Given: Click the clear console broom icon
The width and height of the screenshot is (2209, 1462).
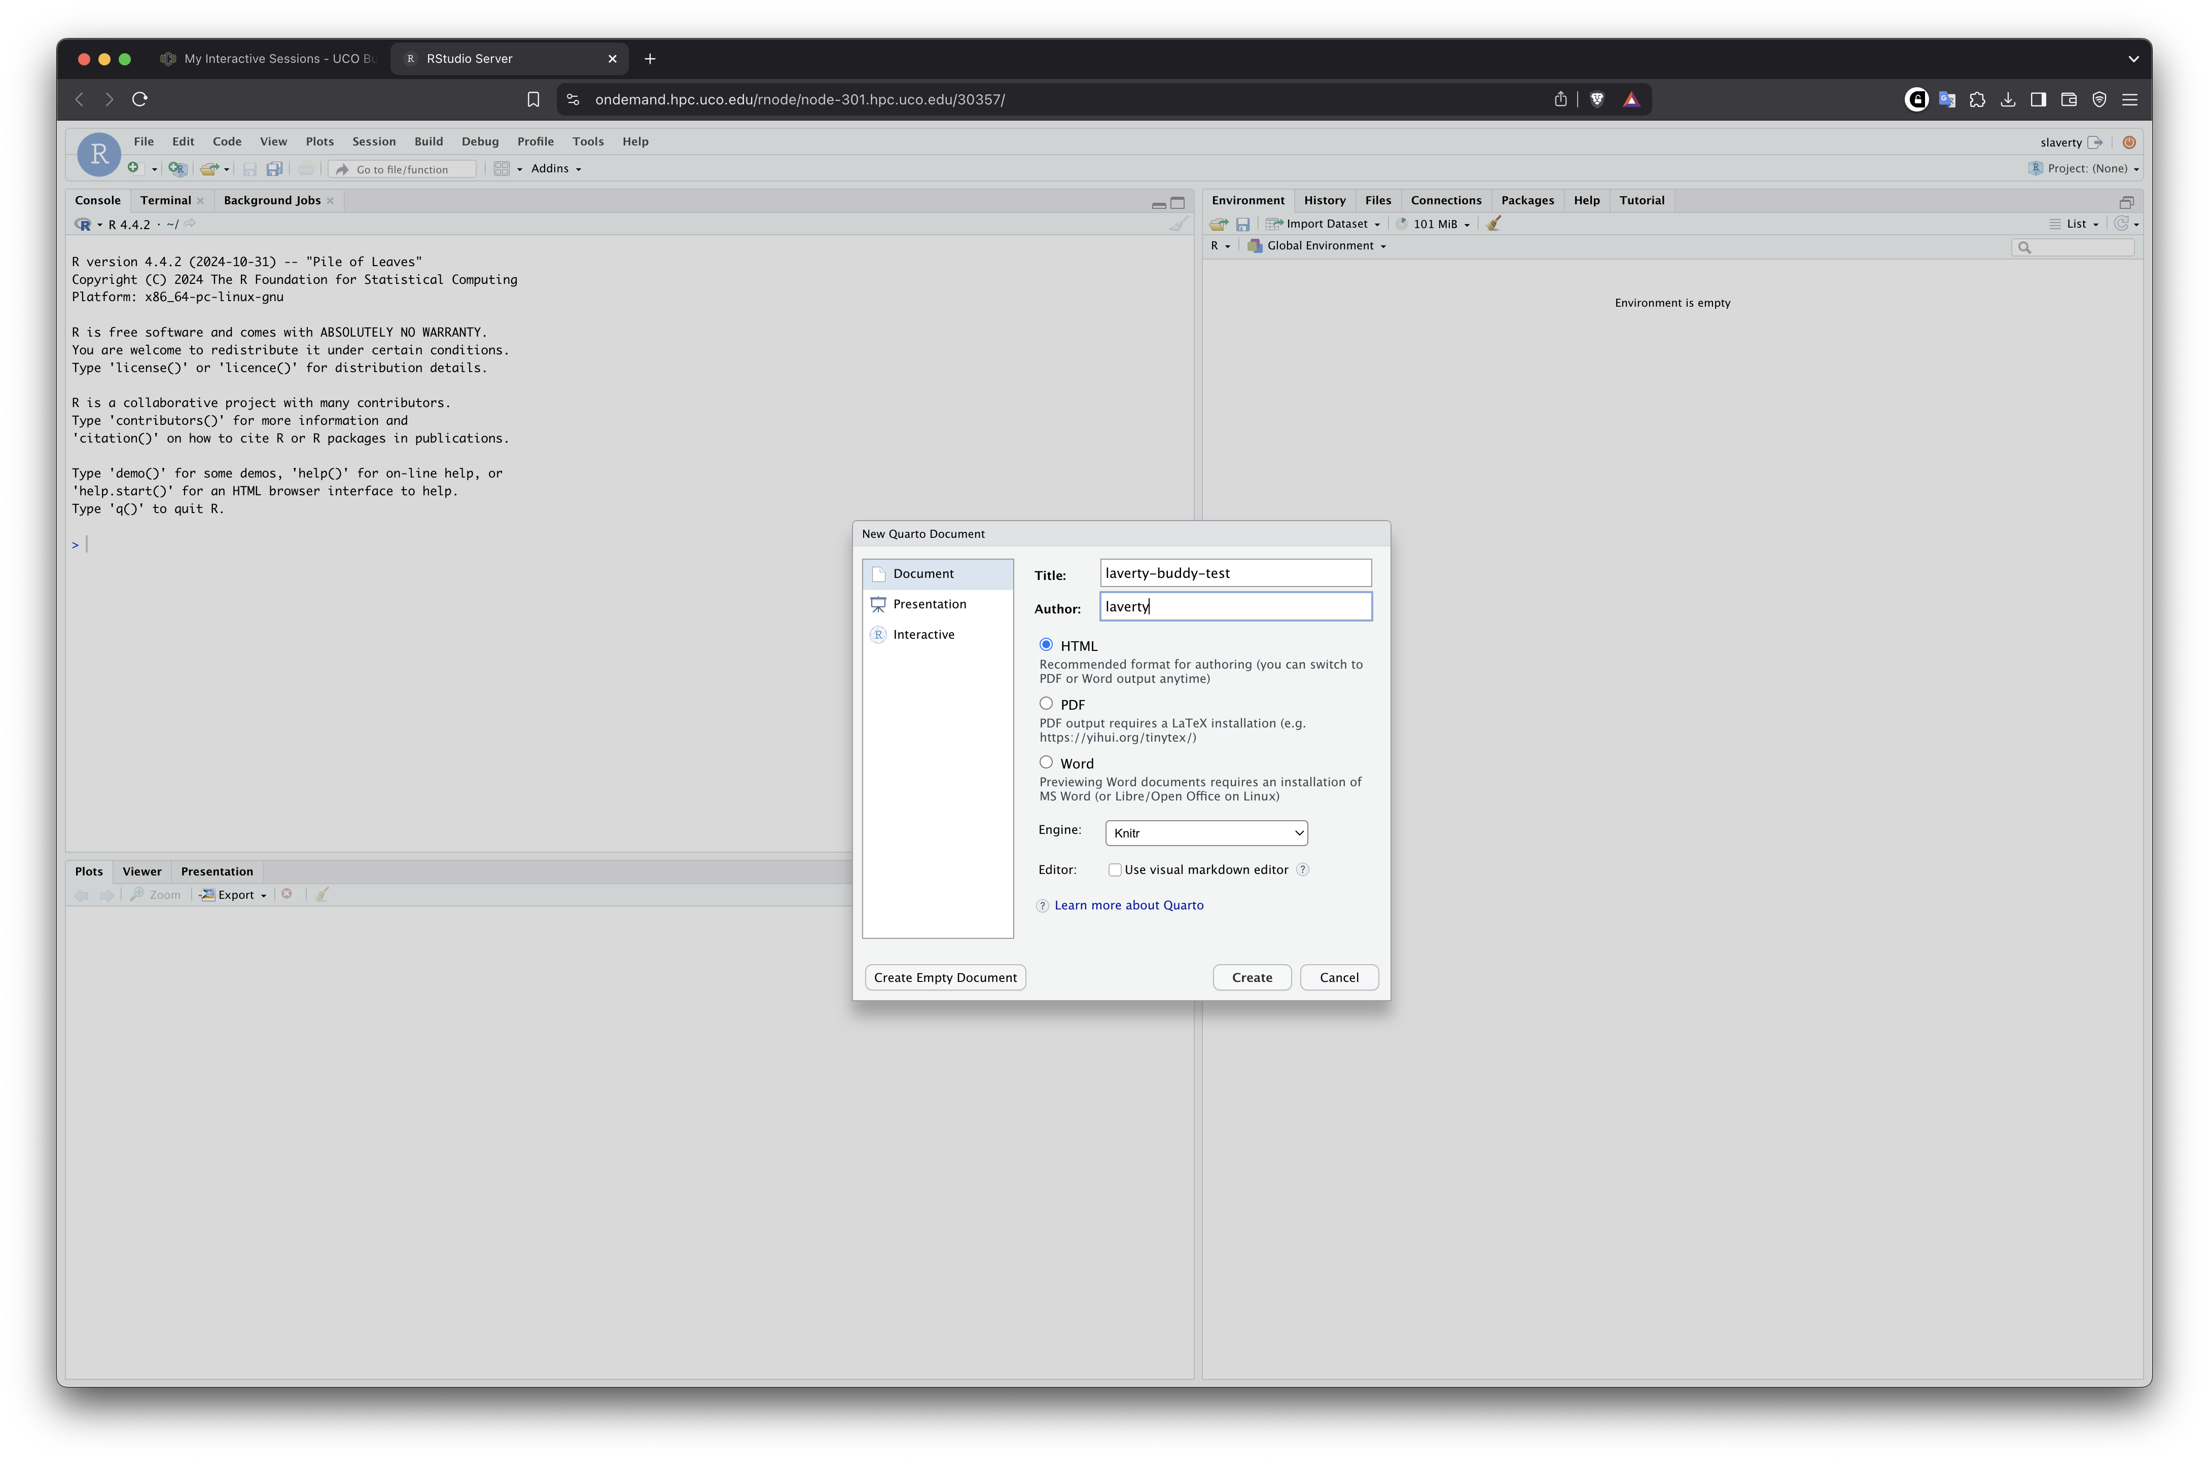Looking at the screenshot, I should click(1179, 225).
